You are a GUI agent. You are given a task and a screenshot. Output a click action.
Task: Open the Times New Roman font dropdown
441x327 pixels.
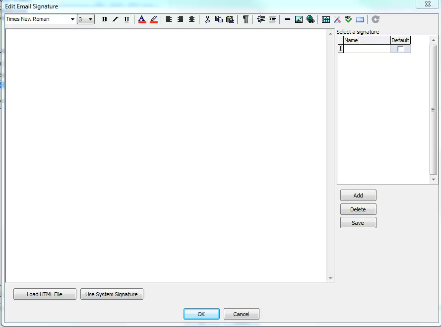(x=72, y=19)
